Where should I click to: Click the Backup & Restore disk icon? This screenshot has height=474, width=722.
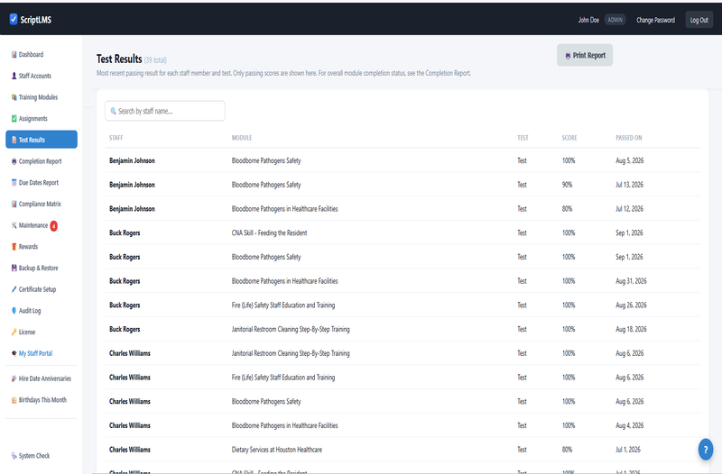pos(14,268)
